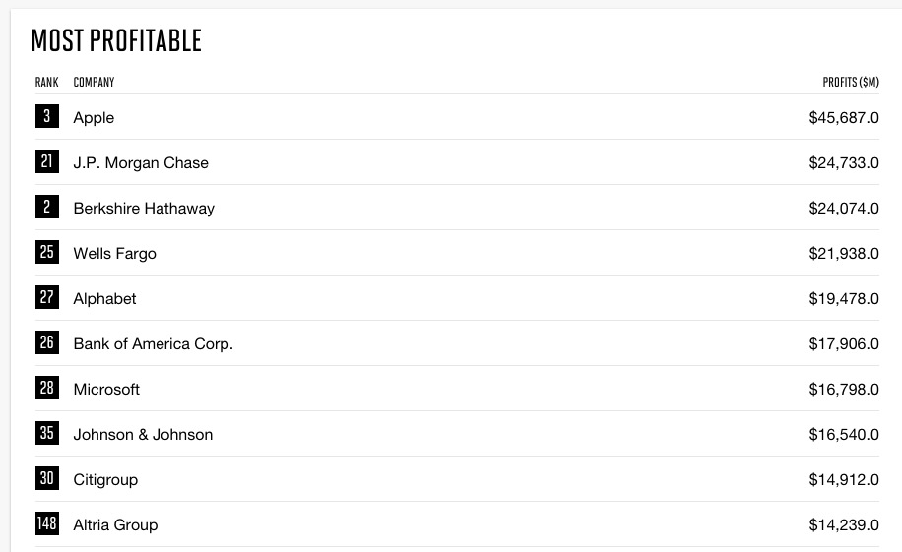Click the rank 26 badge for Bank of America
Image resolution: width=902 pixels, height=552 pixels.
[x=46, y=343]
